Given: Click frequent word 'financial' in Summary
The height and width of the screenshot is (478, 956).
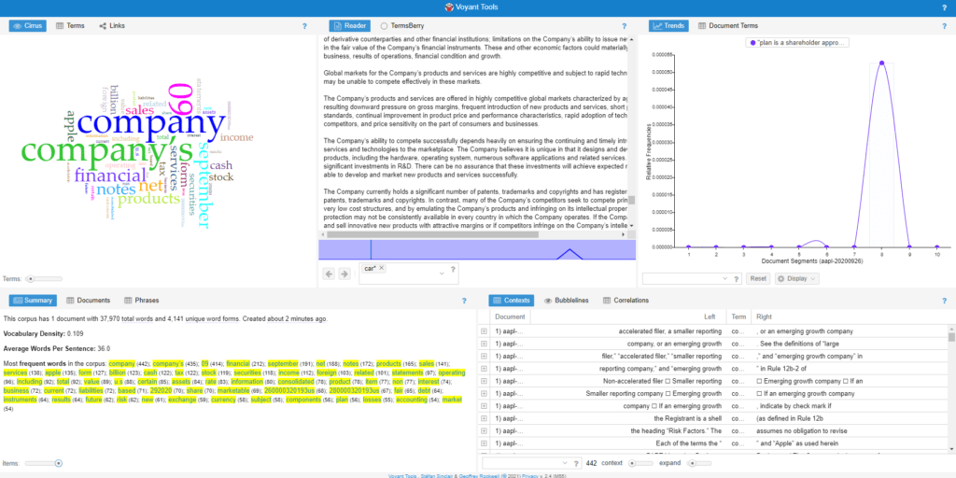Looking at the screenshot, I should [238, 363].
